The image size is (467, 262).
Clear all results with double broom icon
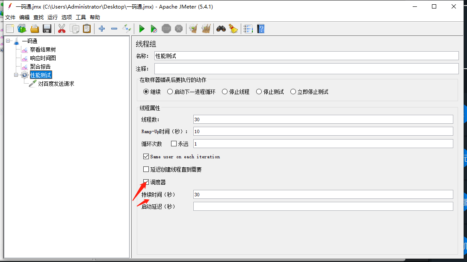tap(206, 29)
